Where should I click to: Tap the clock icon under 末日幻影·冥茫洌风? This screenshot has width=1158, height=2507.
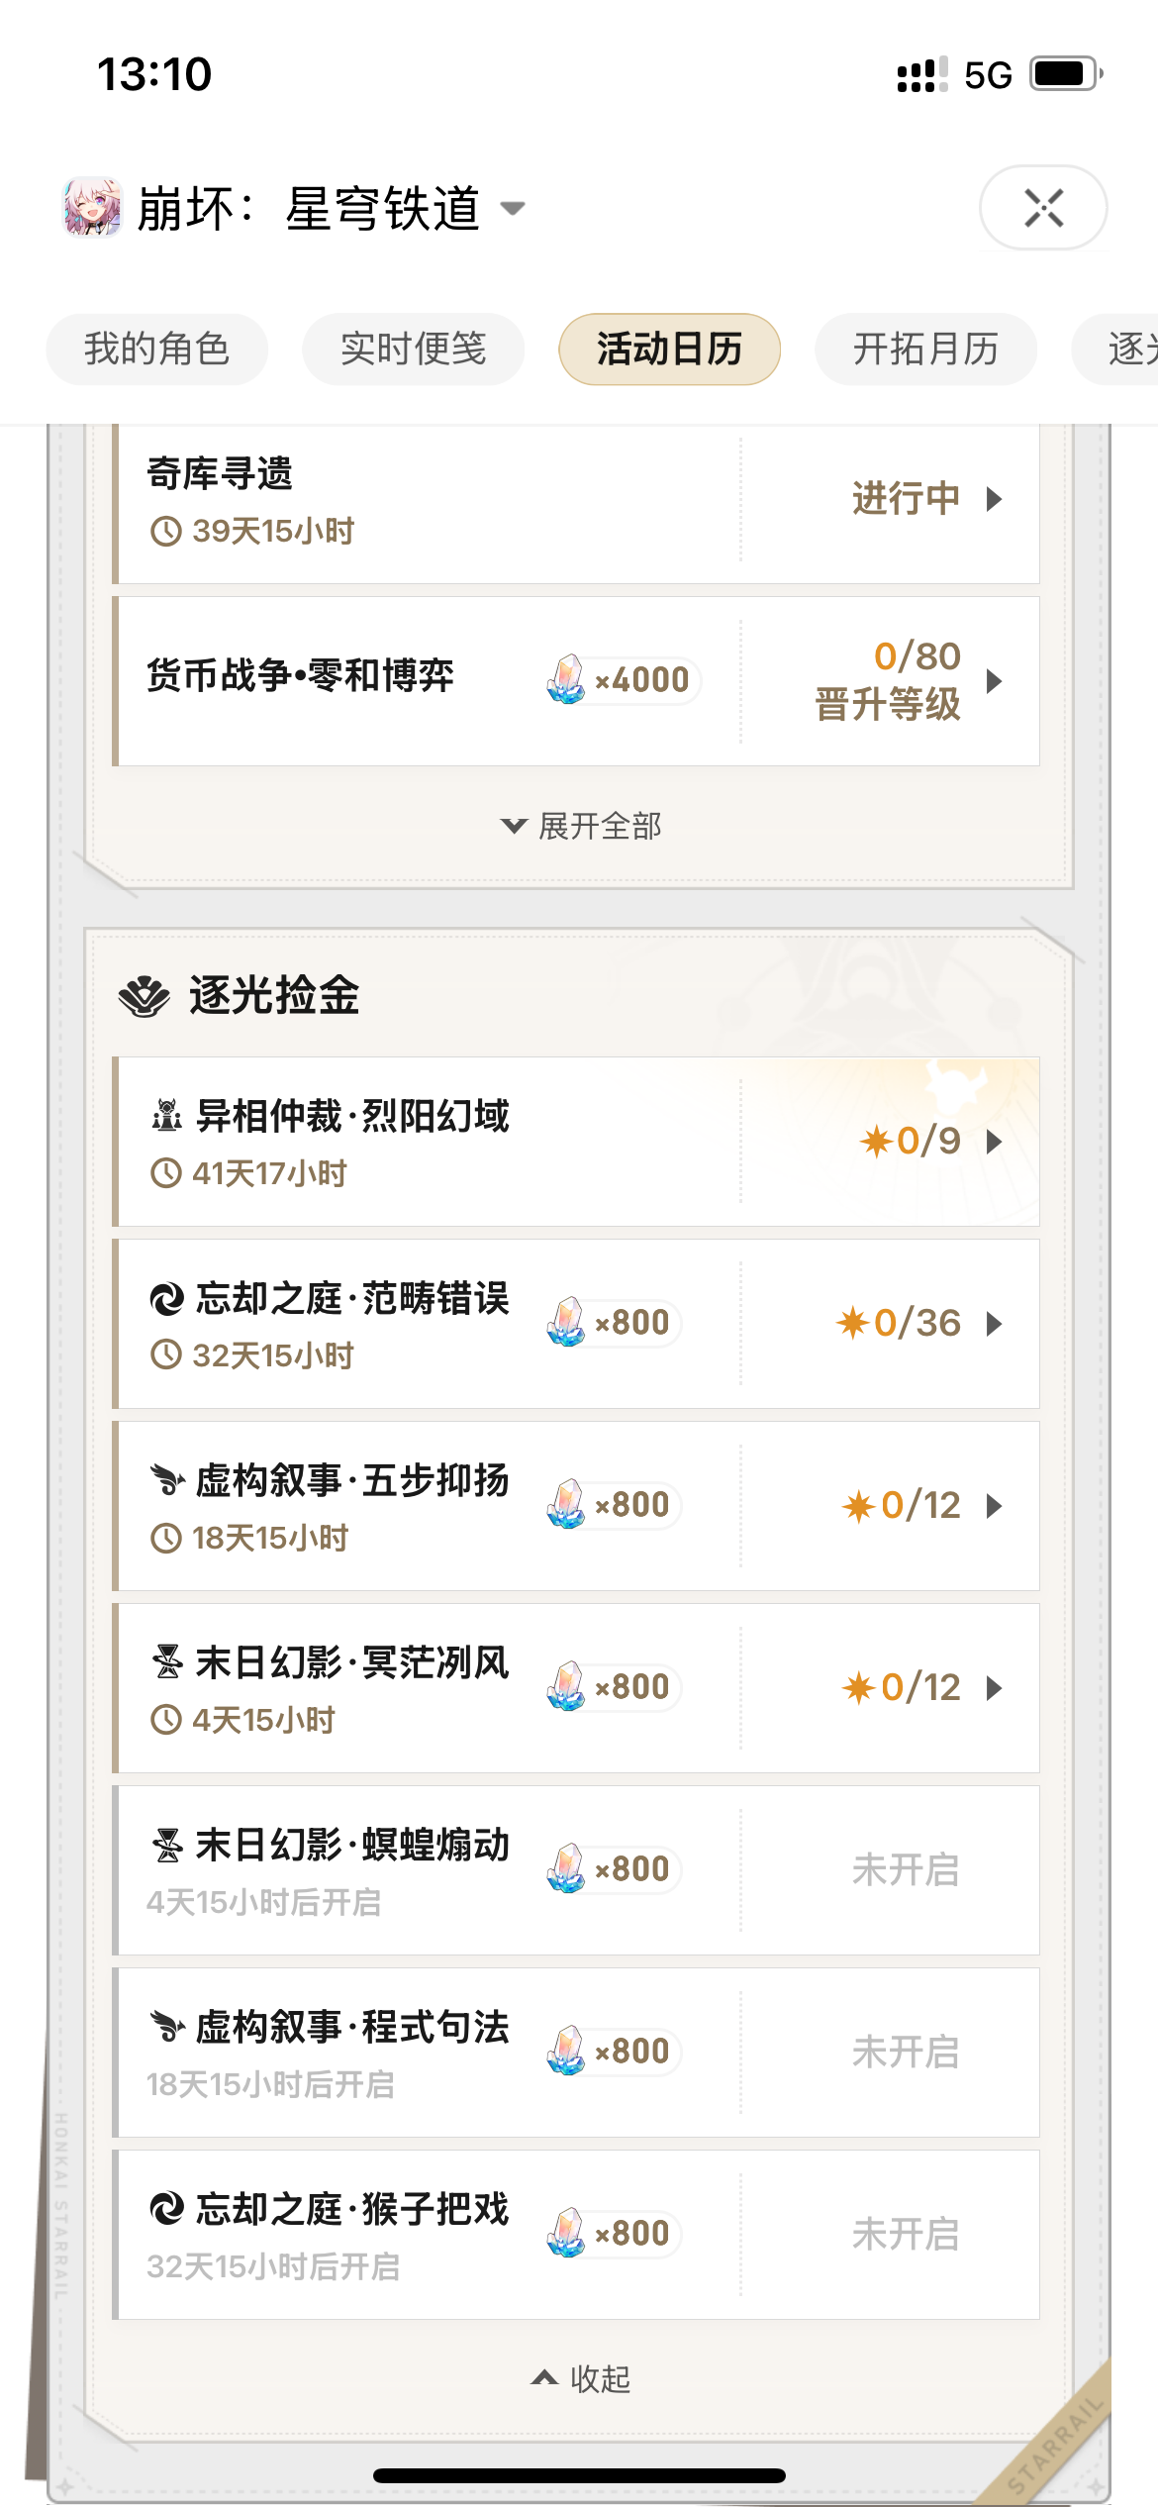coord(165,1720)
